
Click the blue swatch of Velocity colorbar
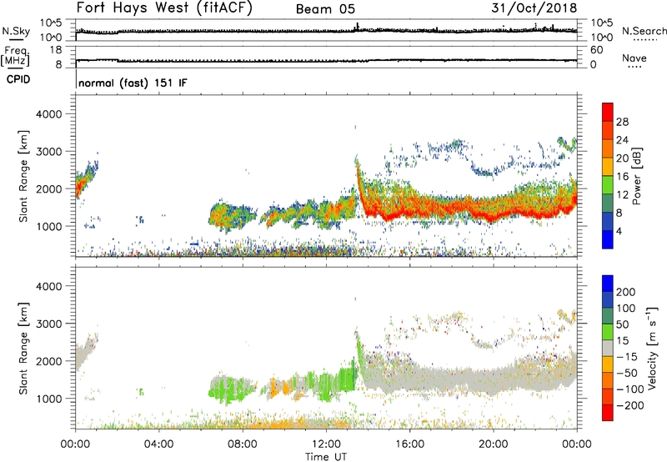pyautogui.click(x=608, y=284)
